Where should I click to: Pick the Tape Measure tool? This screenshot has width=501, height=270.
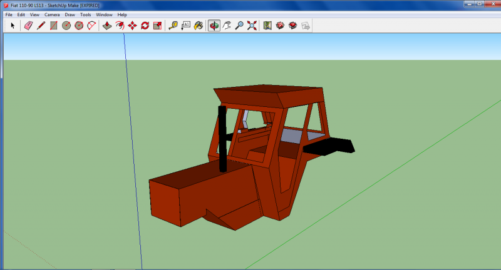point(173,26)
